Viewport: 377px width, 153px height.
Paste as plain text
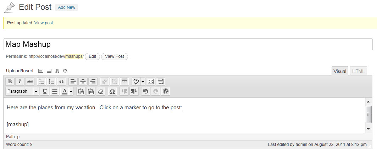[81, 91]
